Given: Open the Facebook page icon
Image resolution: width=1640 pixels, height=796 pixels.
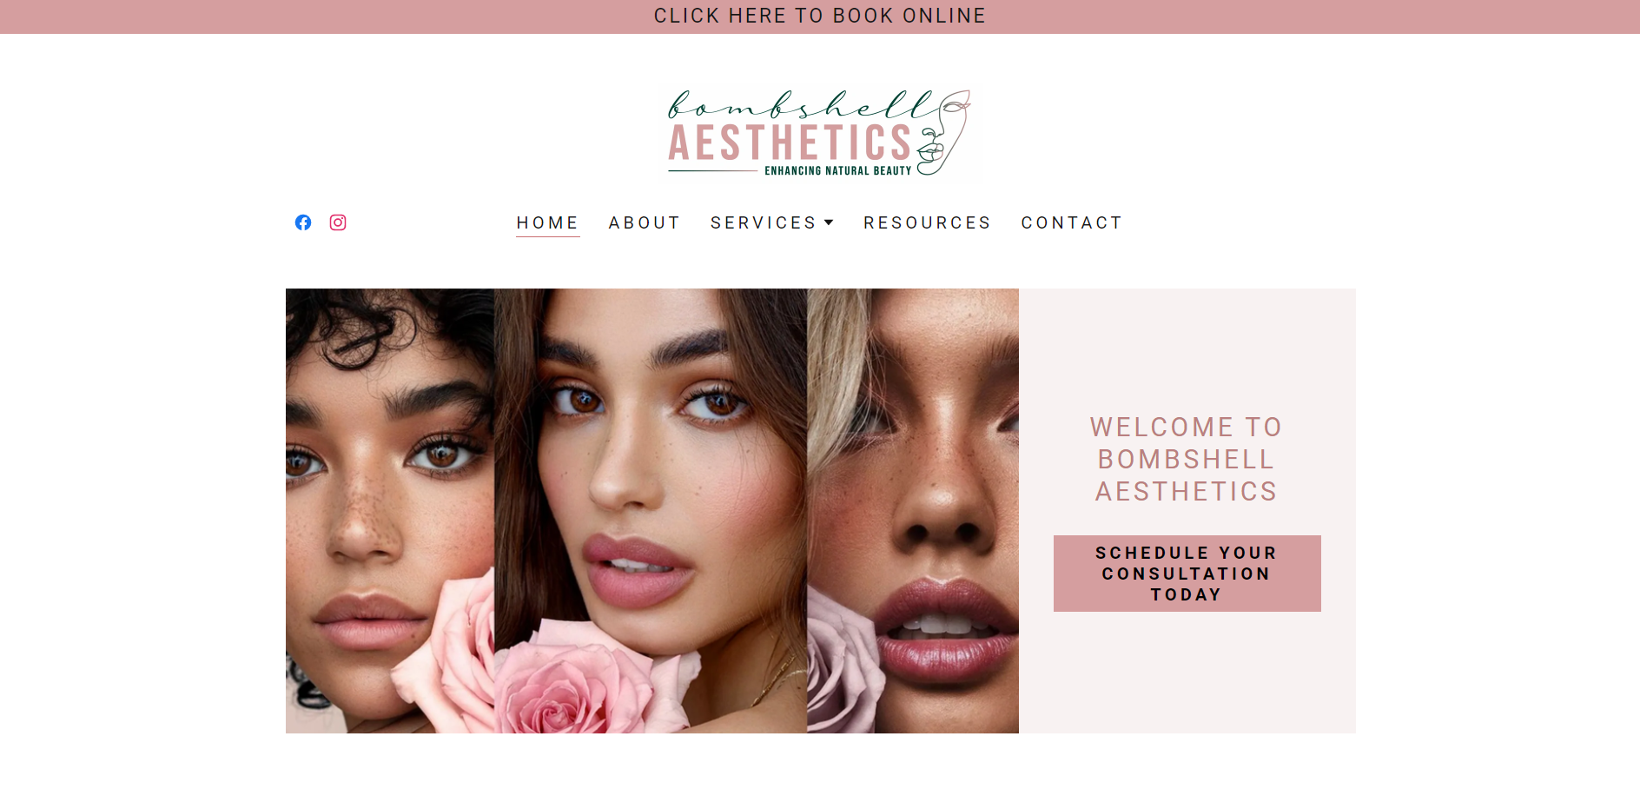Looking at the screenshot, I should click(303, 222).
